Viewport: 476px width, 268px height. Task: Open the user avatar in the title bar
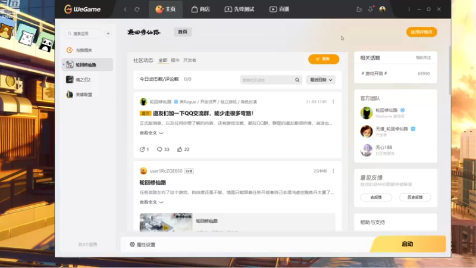[383, 9]
